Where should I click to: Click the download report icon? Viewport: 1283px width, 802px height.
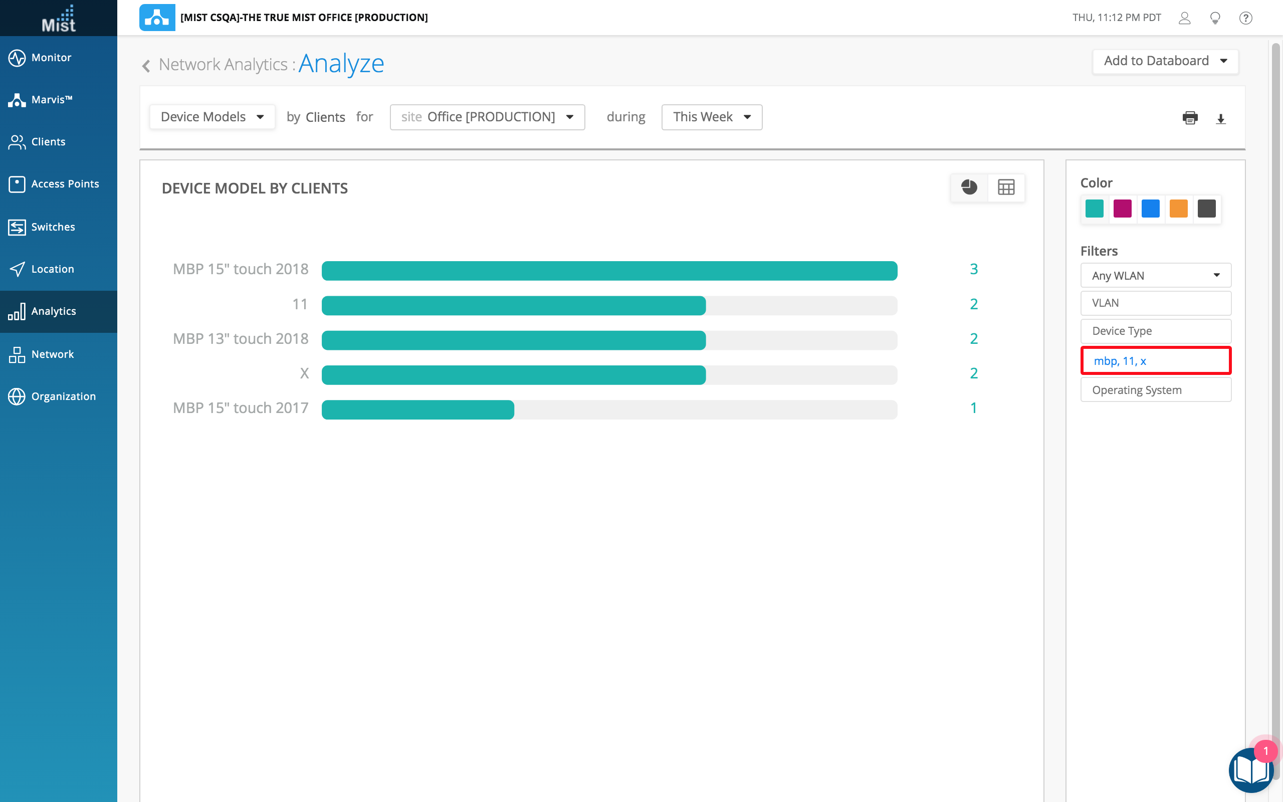(1220, 119)
